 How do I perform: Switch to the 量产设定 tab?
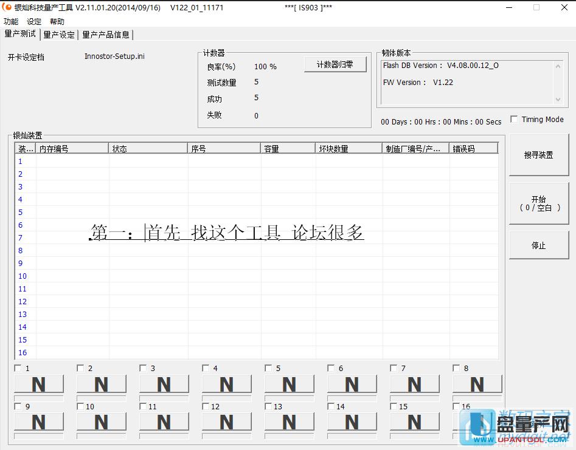[x=58, y=35]
